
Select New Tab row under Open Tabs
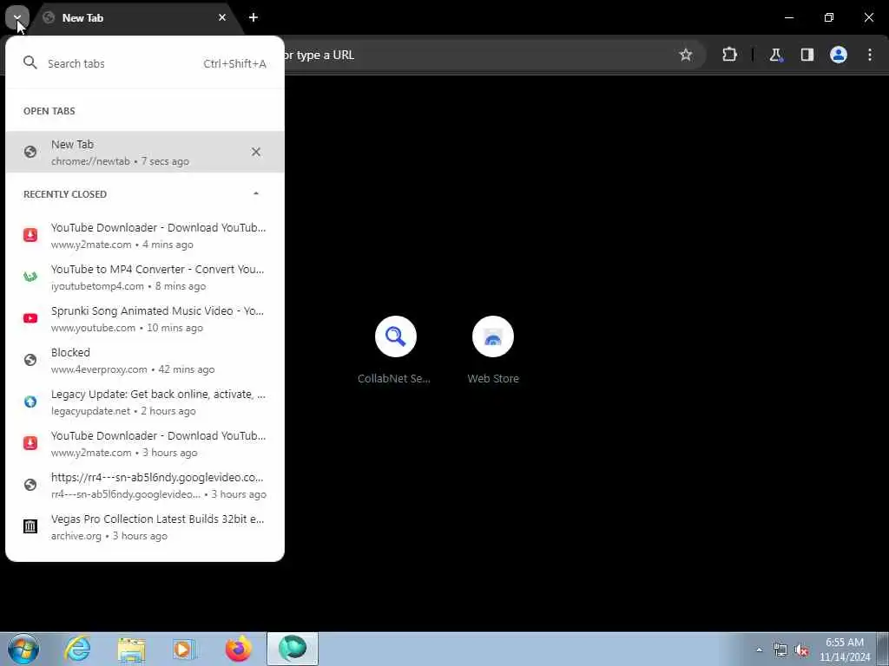(x=145, y=152)
